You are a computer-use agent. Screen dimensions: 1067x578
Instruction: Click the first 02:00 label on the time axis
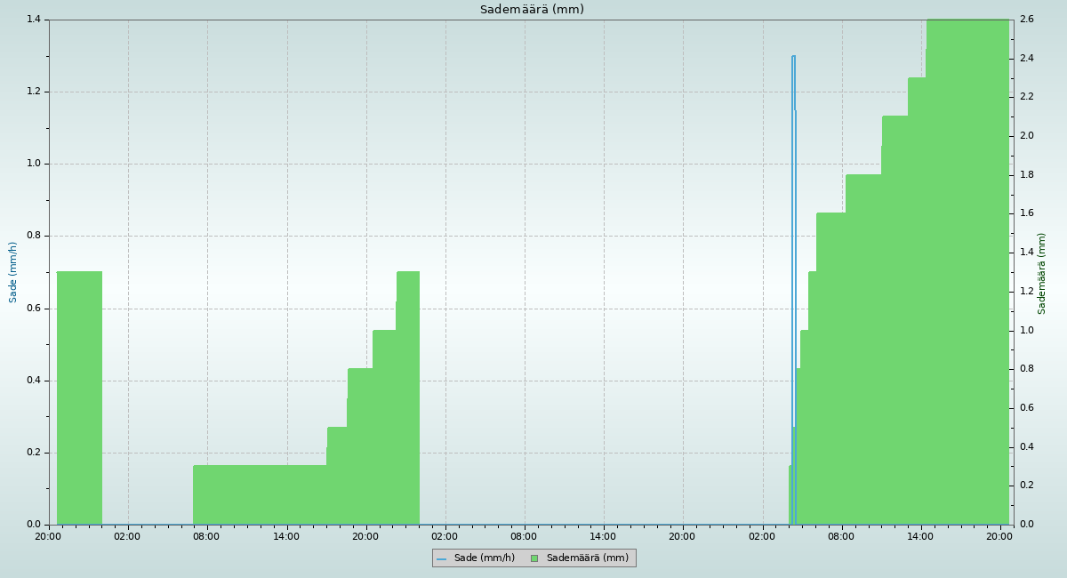(x=127, y=536)
